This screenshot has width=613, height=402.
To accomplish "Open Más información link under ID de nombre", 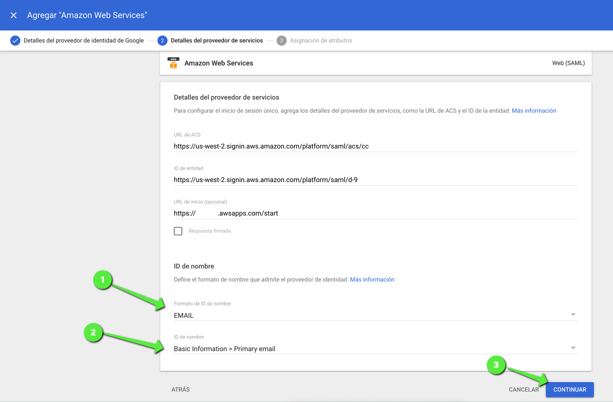I will click(372, 279).
